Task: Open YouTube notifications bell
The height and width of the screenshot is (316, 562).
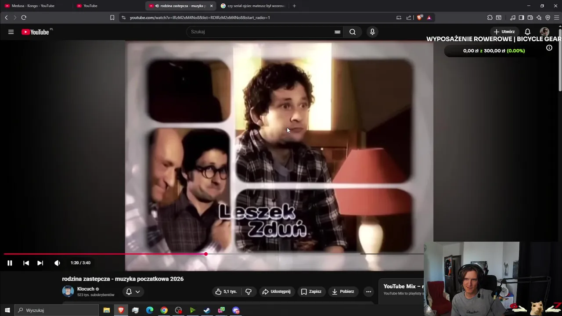Action: [x=528, y=32]
